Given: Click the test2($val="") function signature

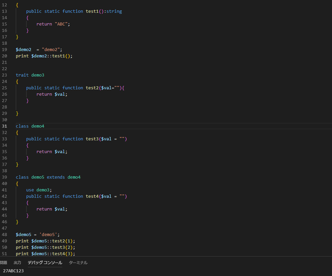Looking at the screenshot, I should [x=75, y=88].
